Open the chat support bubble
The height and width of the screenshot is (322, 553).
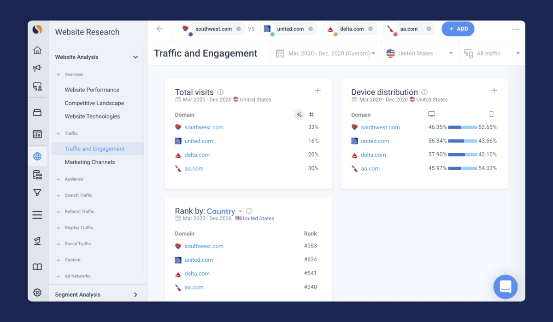[x=506, y=287]
